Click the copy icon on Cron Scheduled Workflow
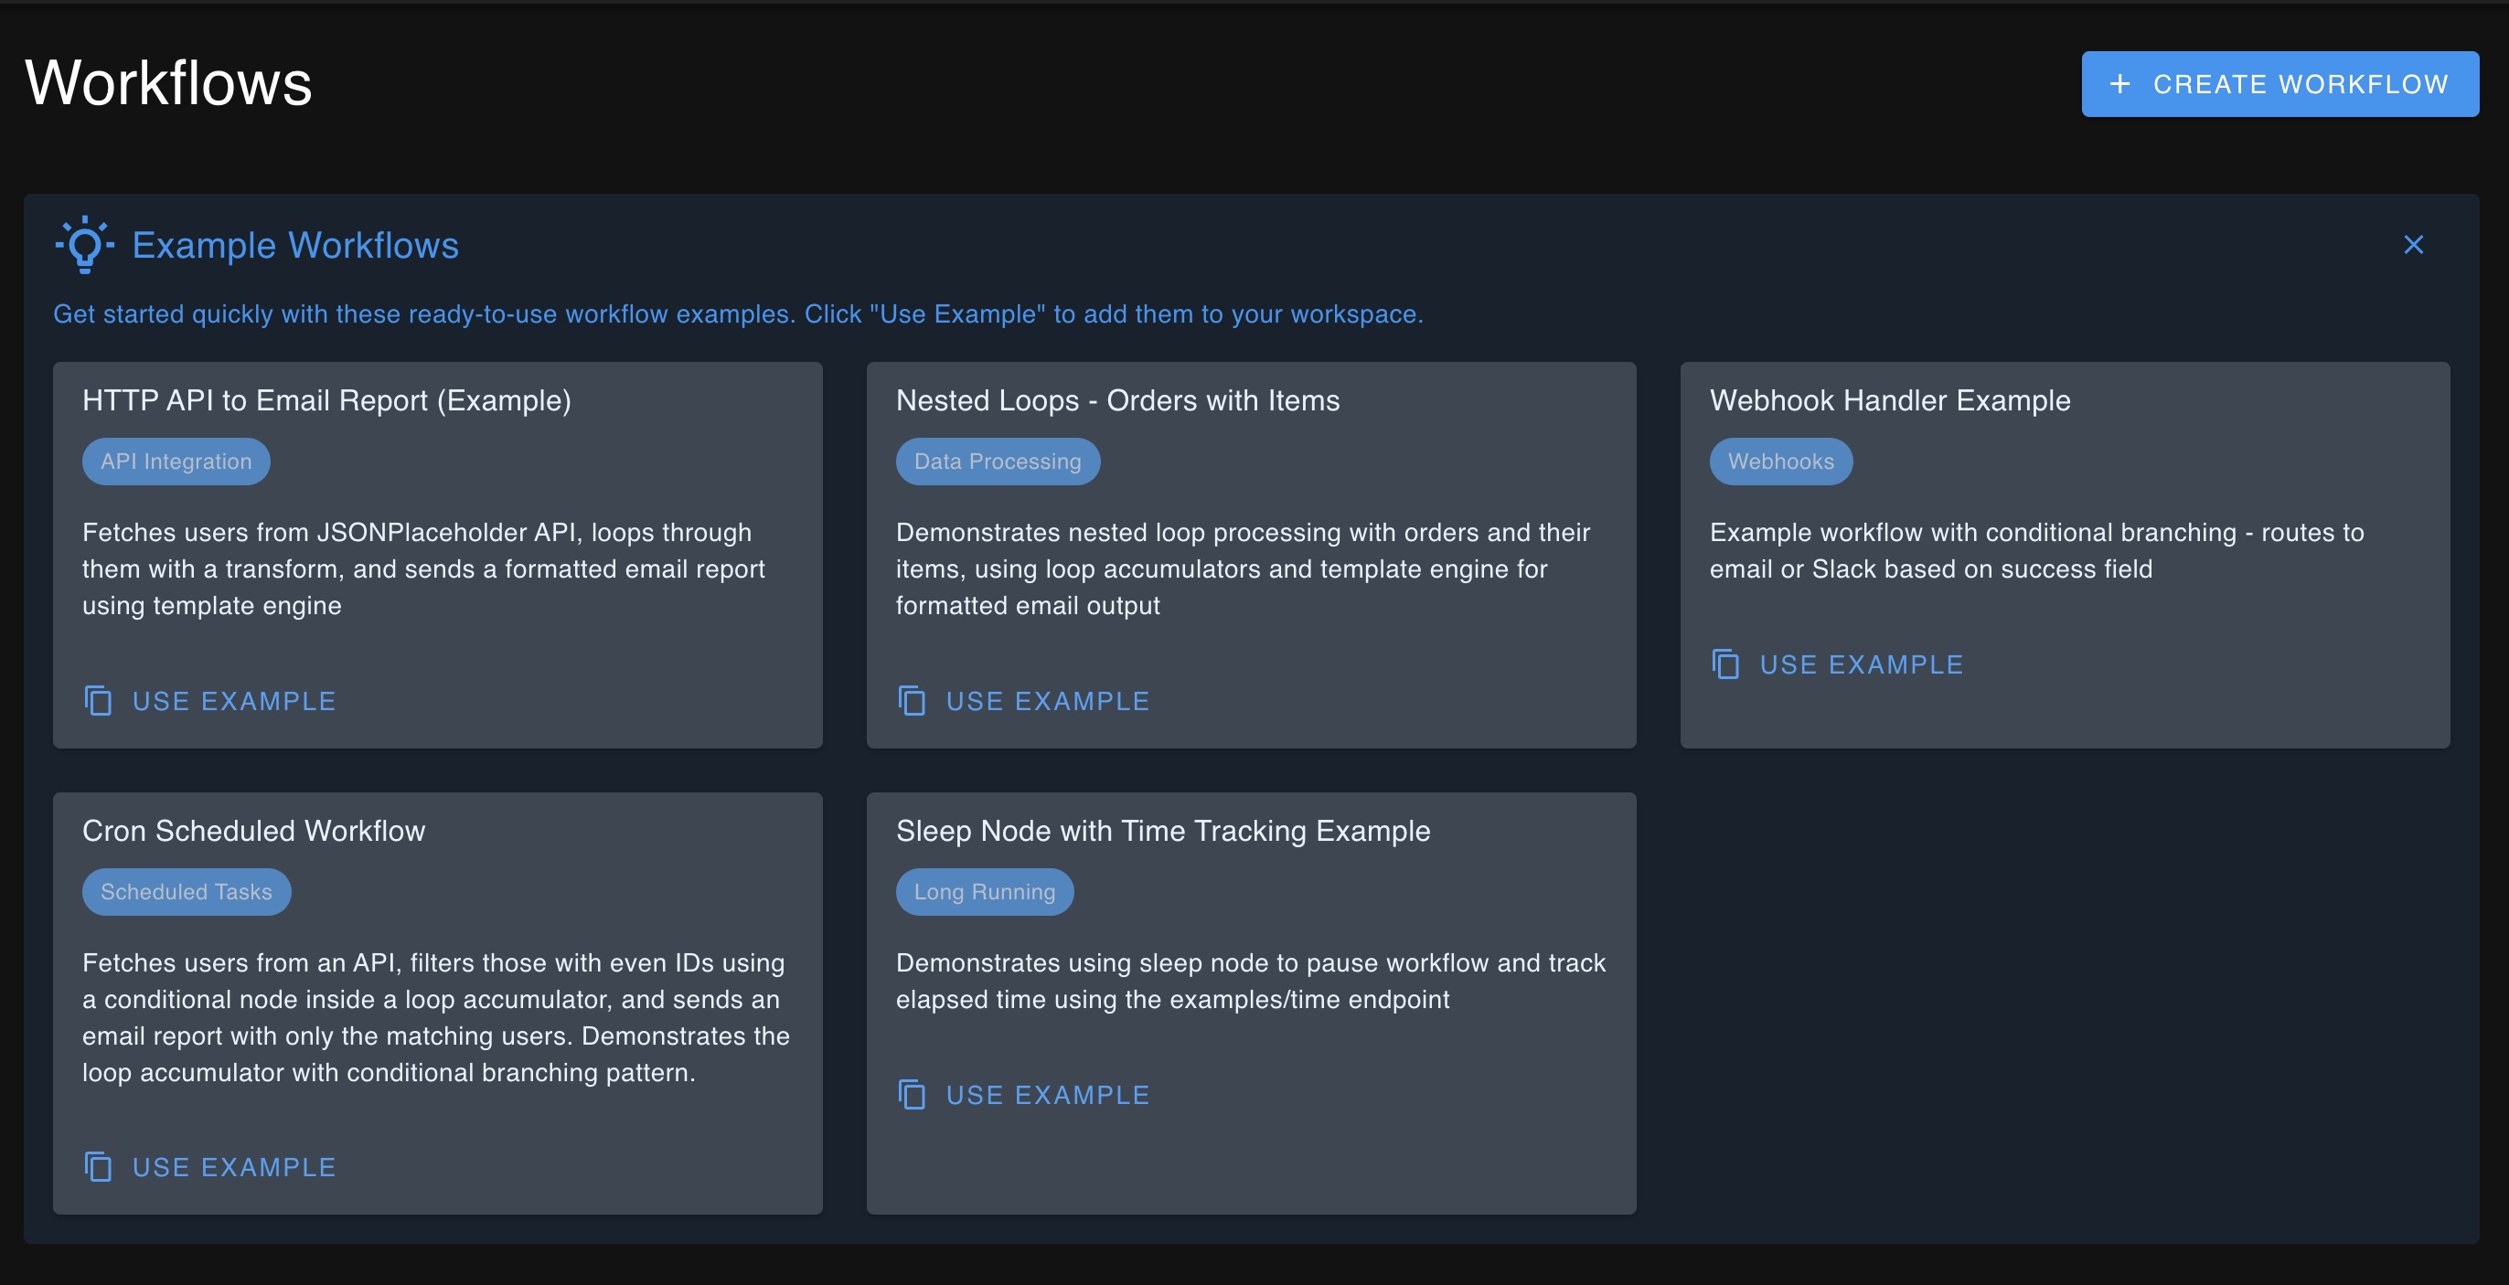2509x1285 pixels. coord(101,1167)
